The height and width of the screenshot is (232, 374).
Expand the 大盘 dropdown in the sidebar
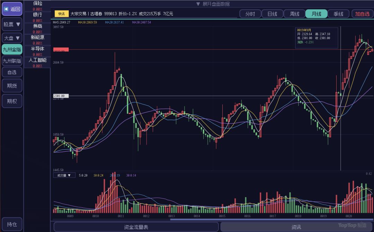(x=12, y=38)
